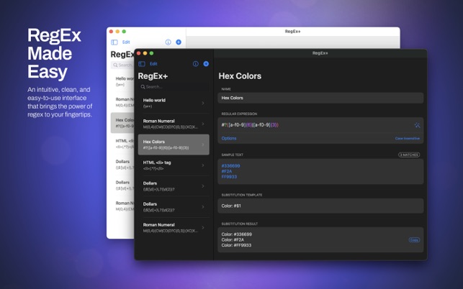This screenshot has height=289, width=463.
Task: Click the sample text line FF9933
Action: point(229,177)
